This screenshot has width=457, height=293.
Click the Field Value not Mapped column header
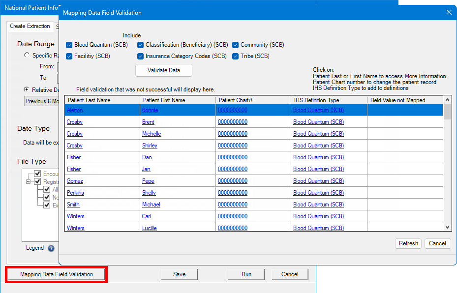click(x=405, y=100)
